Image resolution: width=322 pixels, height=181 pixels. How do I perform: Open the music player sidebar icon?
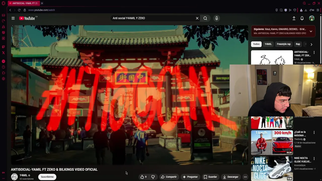pos(3,61)
